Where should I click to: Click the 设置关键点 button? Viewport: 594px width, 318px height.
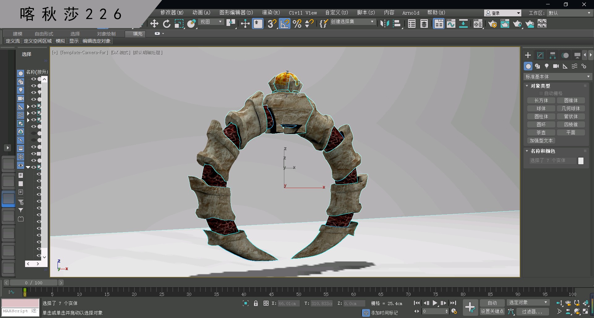point(492,312)
